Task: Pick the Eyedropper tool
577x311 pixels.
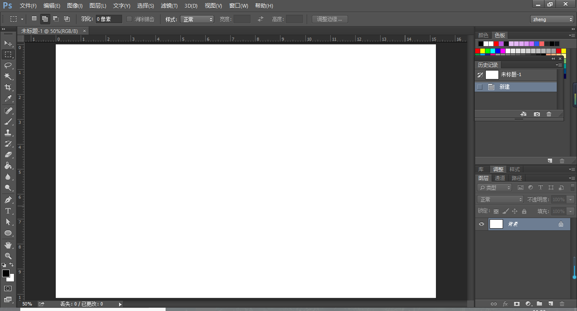Action: coord(8,99)
